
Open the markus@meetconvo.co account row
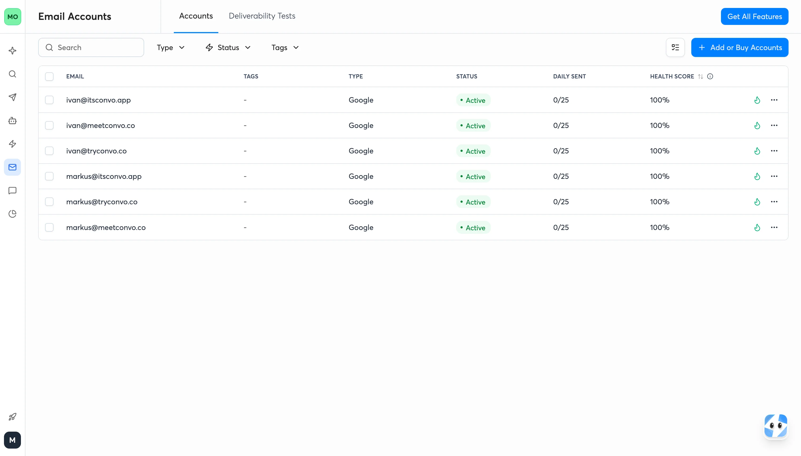pyautogui.click(x=413, y=227)
